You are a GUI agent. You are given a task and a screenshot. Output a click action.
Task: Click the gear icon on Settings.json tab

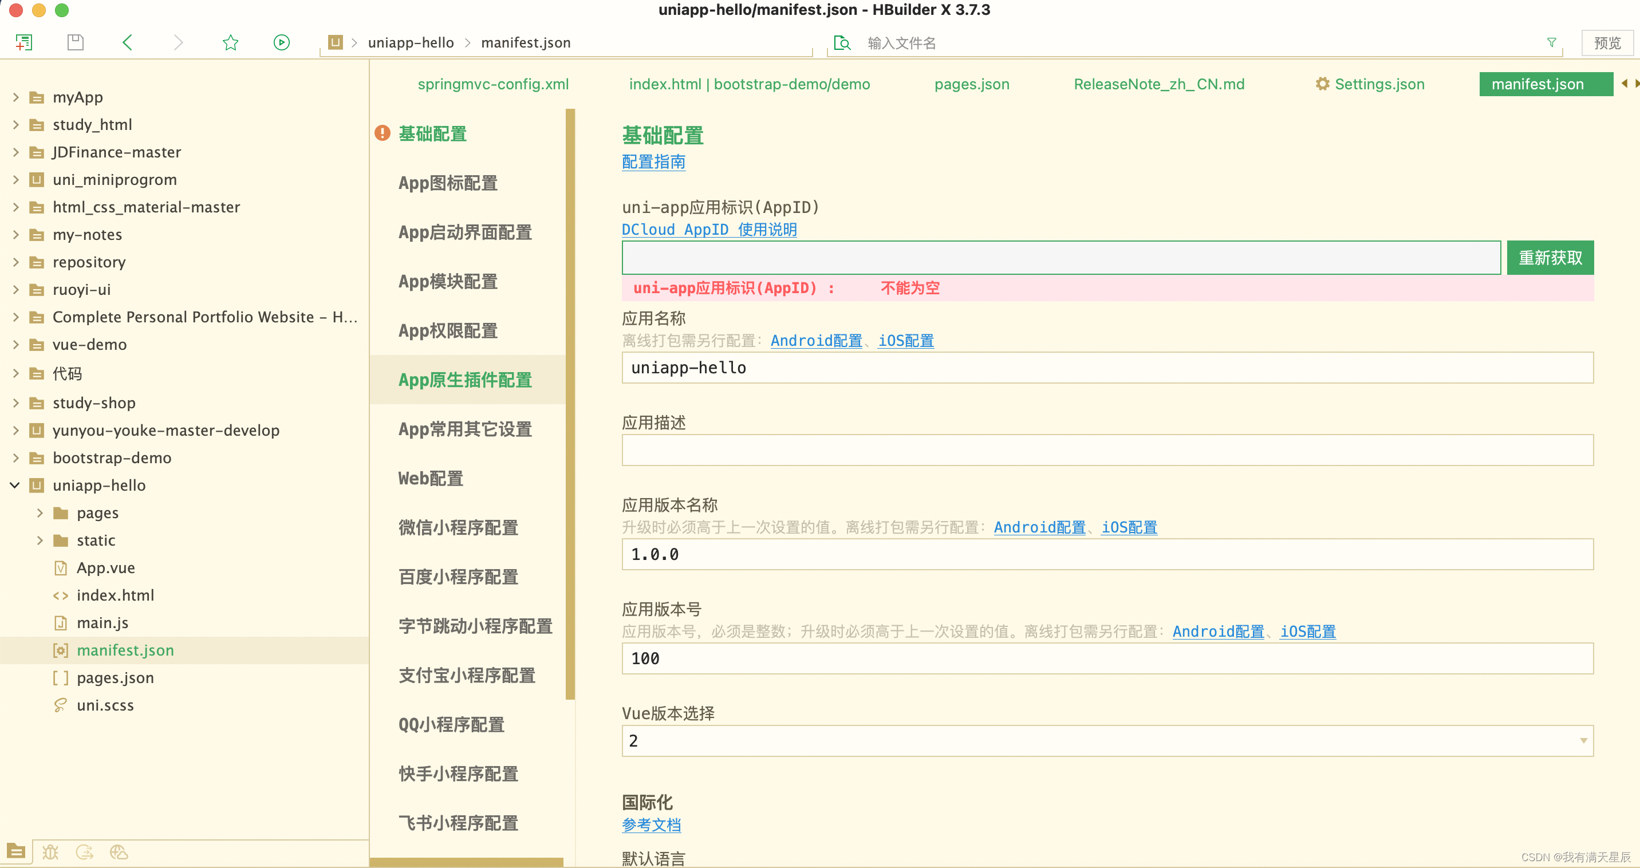pos(1322,84)
